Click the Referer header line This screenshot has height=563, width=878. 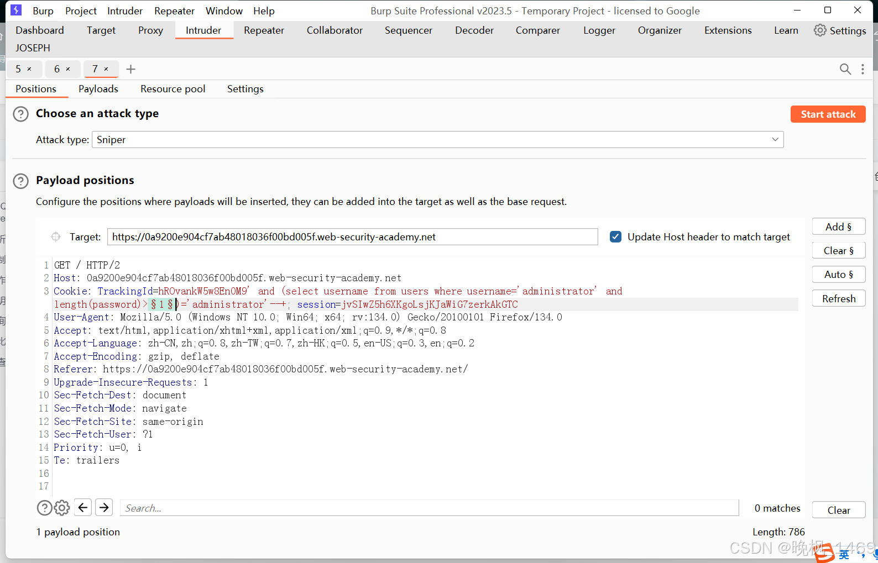(260, 369)
